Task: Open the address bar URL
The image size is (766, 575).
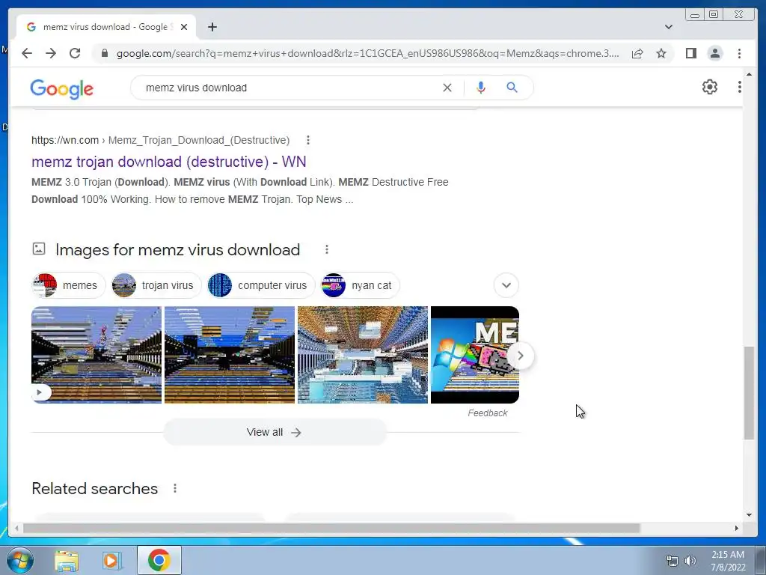Action: (x=367, y=53)
